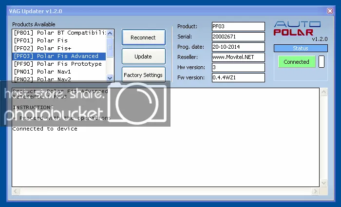
Task: Click products list scroll down arrow
Action: pos(110,78)
